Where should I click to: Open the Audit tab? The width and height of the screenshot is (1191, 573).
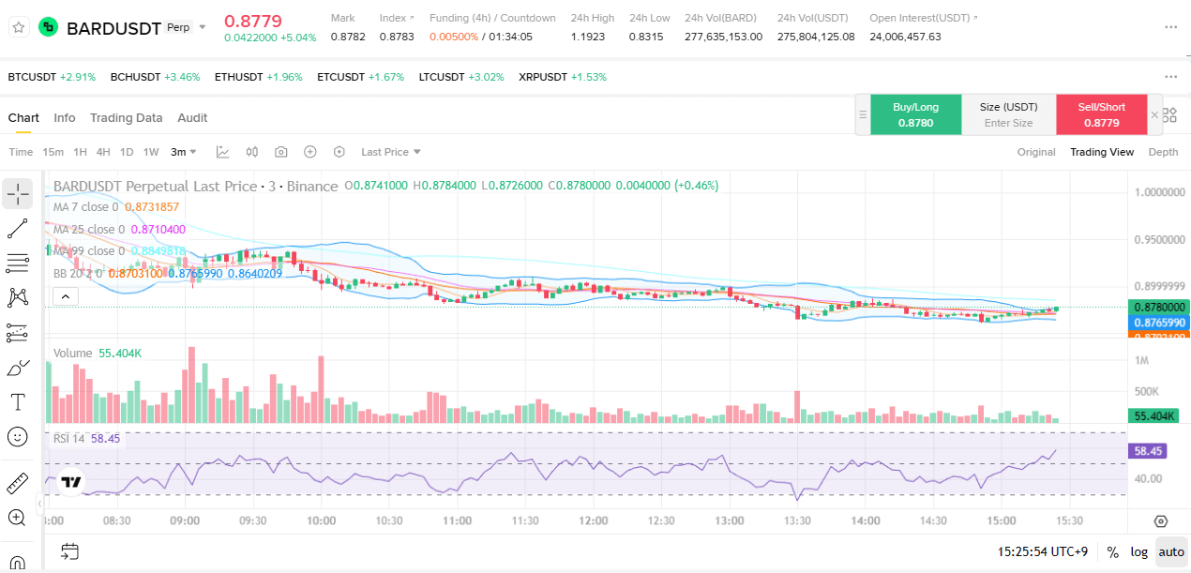(x=192, y=117)
